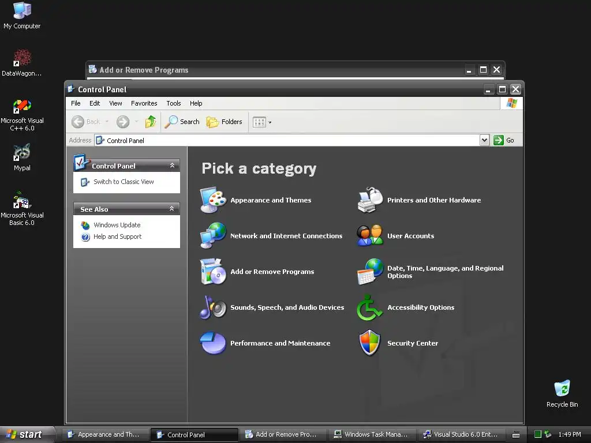Viewport: 591px width, 443px height.
Task: Open the Favorites menu
Action: coord(144,103)
